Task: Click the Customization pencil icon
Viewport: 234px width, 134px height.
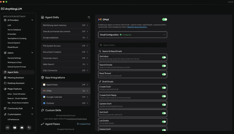Action: [5, 114]
